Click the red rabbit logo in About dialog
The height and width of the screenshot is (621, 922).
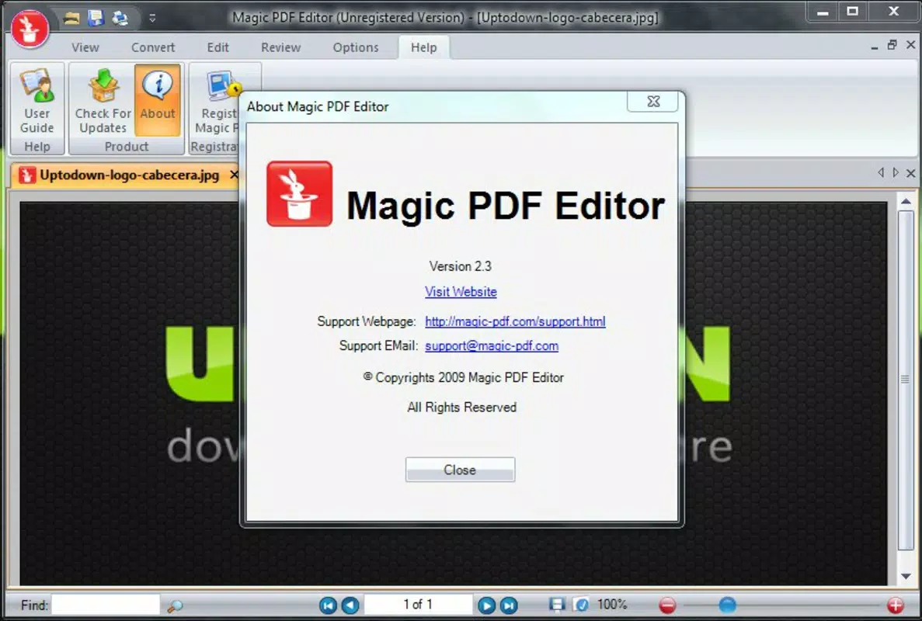299,194
